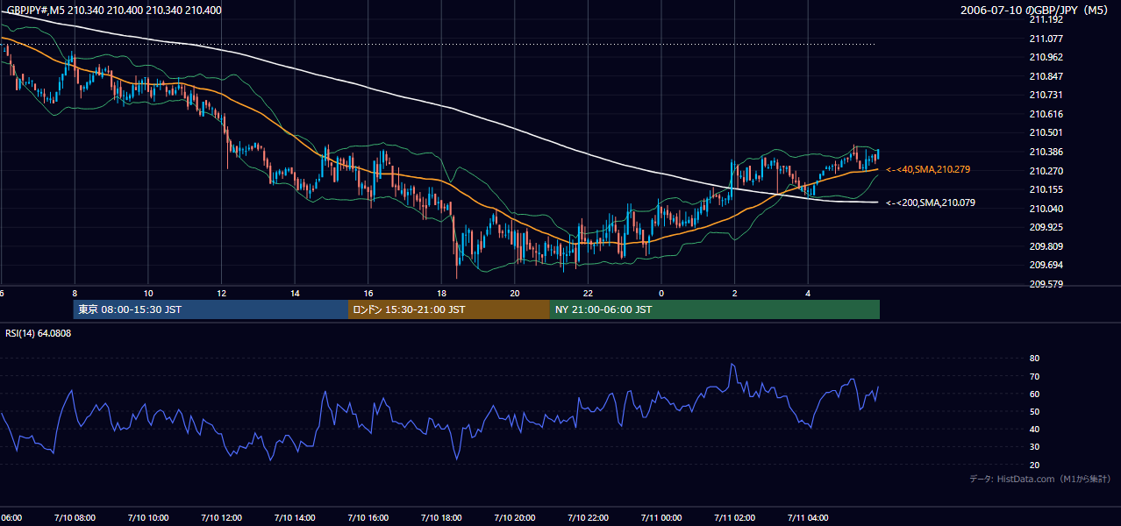The width and height of the screenshot is (1121, 526).
Task: Select the London 15:30-21:00 JST session bar
Action: point(449,309)
